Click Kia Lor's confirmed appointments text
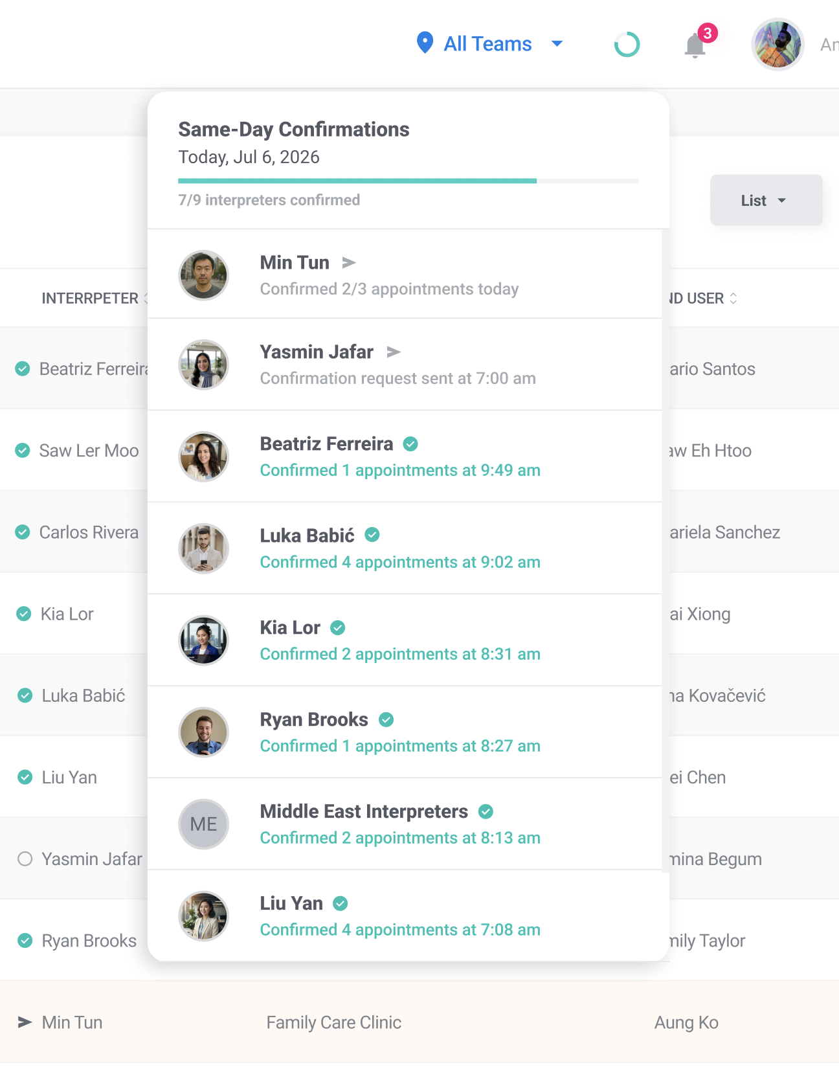This screenshot has width=839, height=1080. point(400,654)
